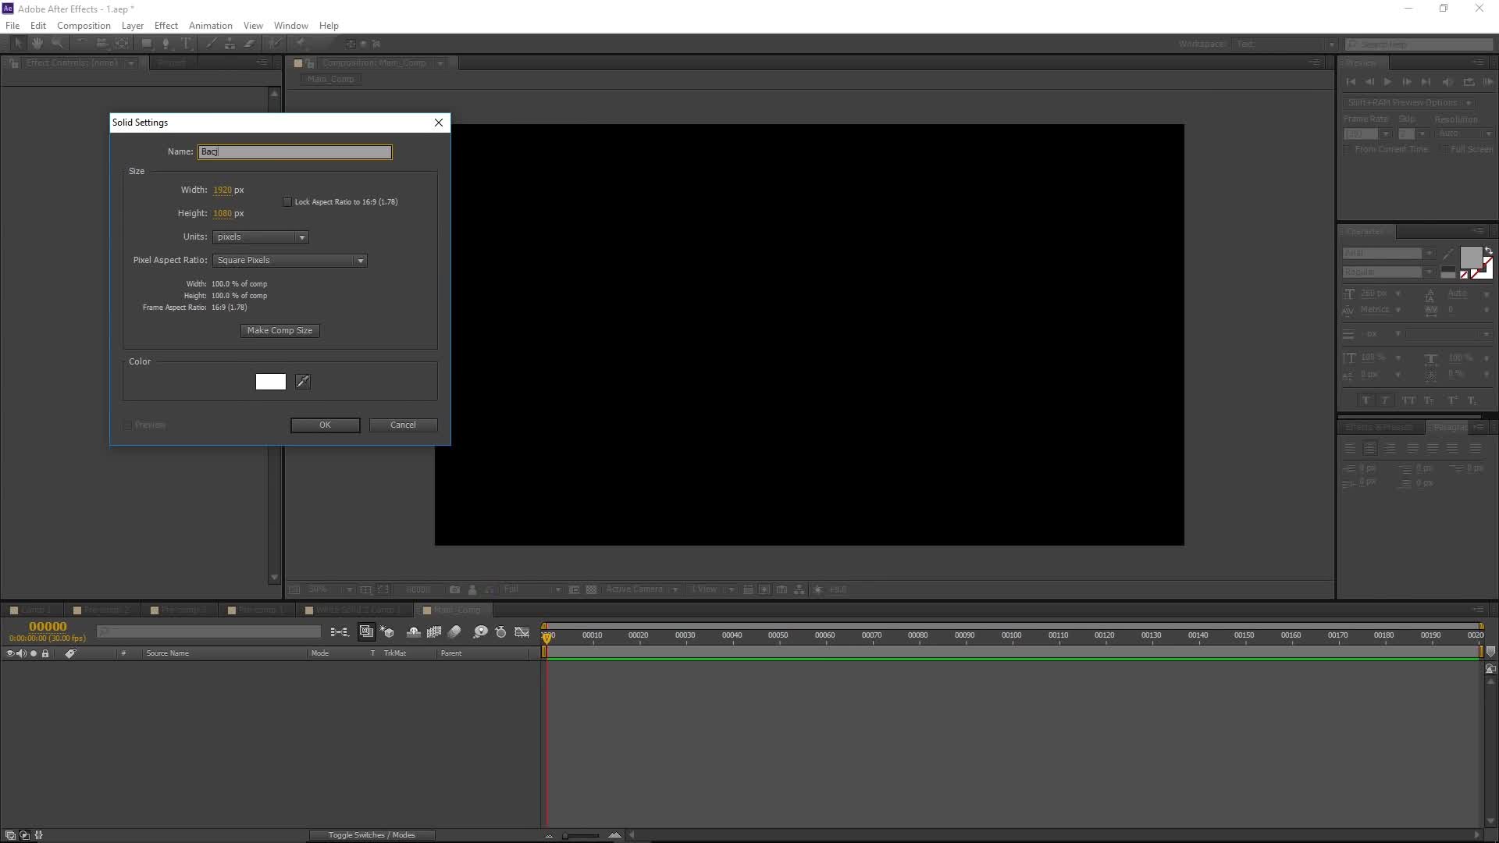This screenshot has height=843, width=1499.
Task: Select the Brush tool
Action: point(211,44)
